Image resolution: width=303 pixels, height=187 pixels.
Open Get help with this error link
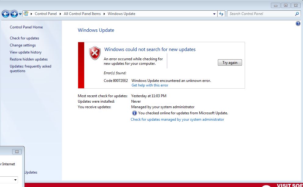[x=150, y=85]
